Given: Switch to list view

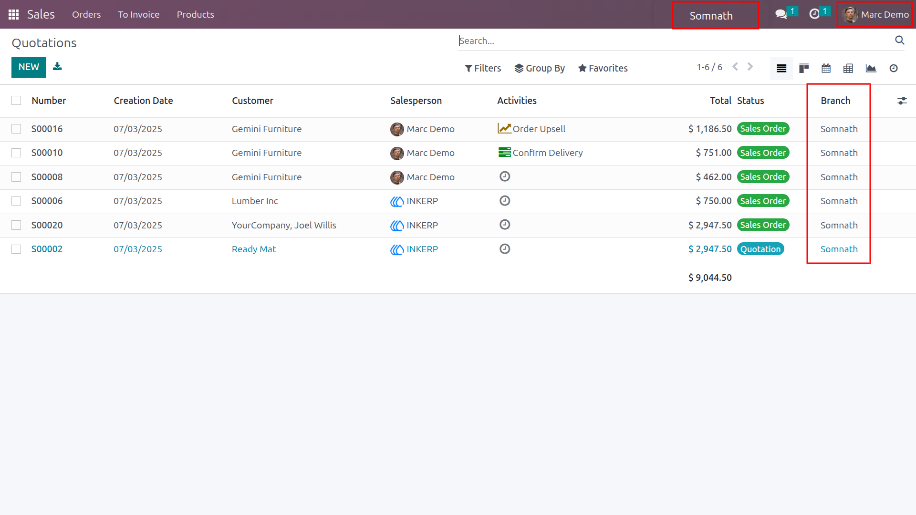Looking at the screenshot, I should coord(781,68).
